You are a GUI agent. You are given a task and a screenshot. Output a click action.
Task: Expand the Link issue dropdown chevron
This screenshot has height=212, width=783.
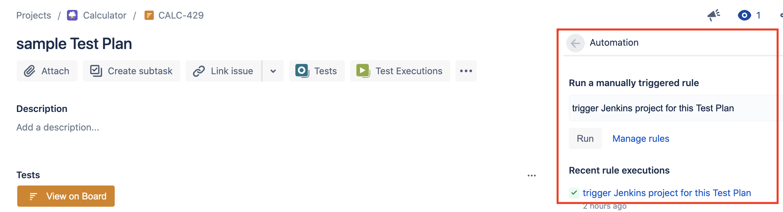point(273,71)
